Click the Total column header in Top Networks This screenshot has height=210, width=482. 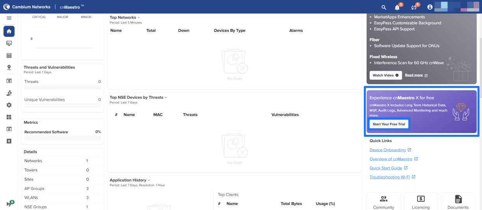[x=151, y=31]
